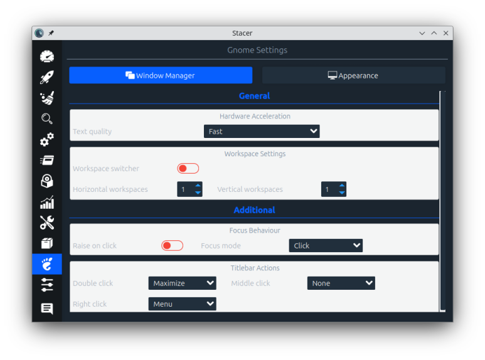Image resolution: width=485 pixels, height=360 pixels.
Task: Toggle the Workspace switcher switch
Action: pos(188,169)
